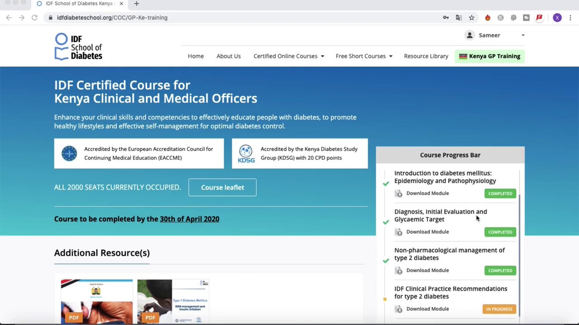Click the IDF School of Diabetes logo

pyautogui.click(x=78, y=46)
